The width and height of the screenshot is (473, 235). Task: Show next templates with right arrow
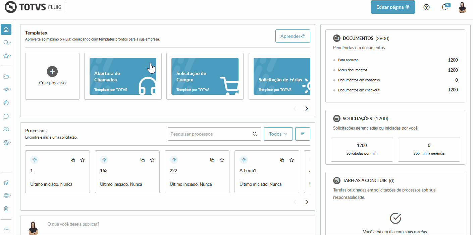[x=306, y=108]
